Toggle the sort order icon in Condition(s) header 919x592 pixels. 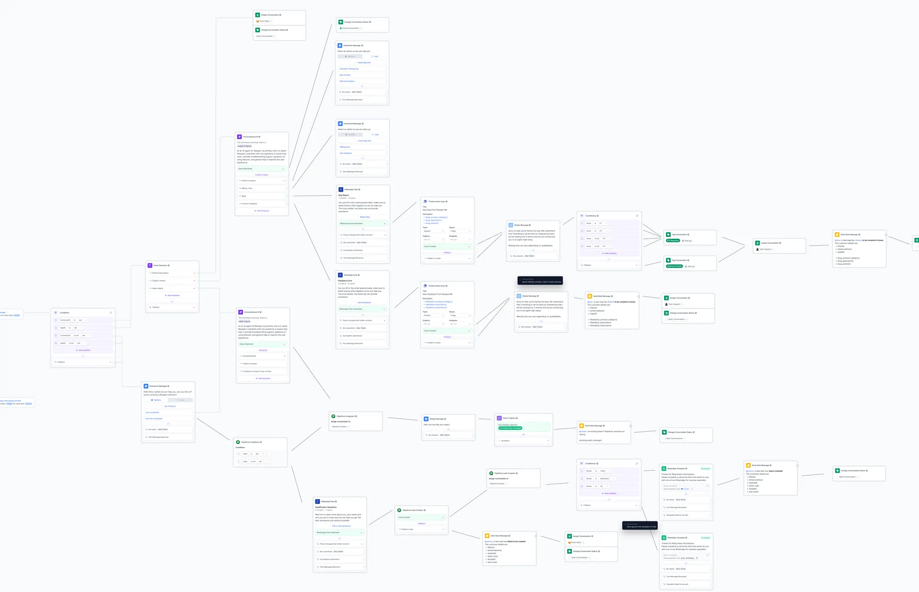[x=637, y=215]
